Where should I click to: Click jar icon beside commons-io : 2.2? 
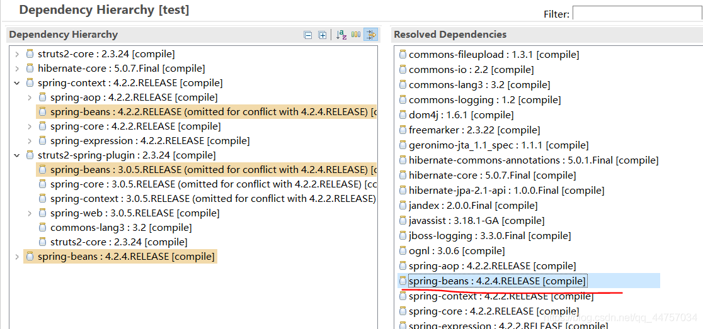coord(403,70)
